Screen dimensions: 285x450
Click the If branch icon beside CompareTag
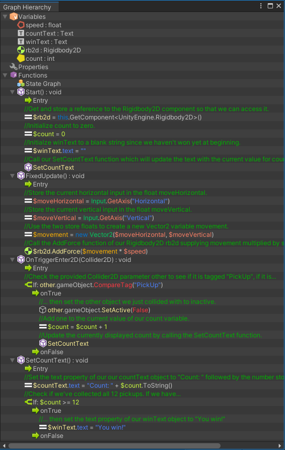pos(28,284)
